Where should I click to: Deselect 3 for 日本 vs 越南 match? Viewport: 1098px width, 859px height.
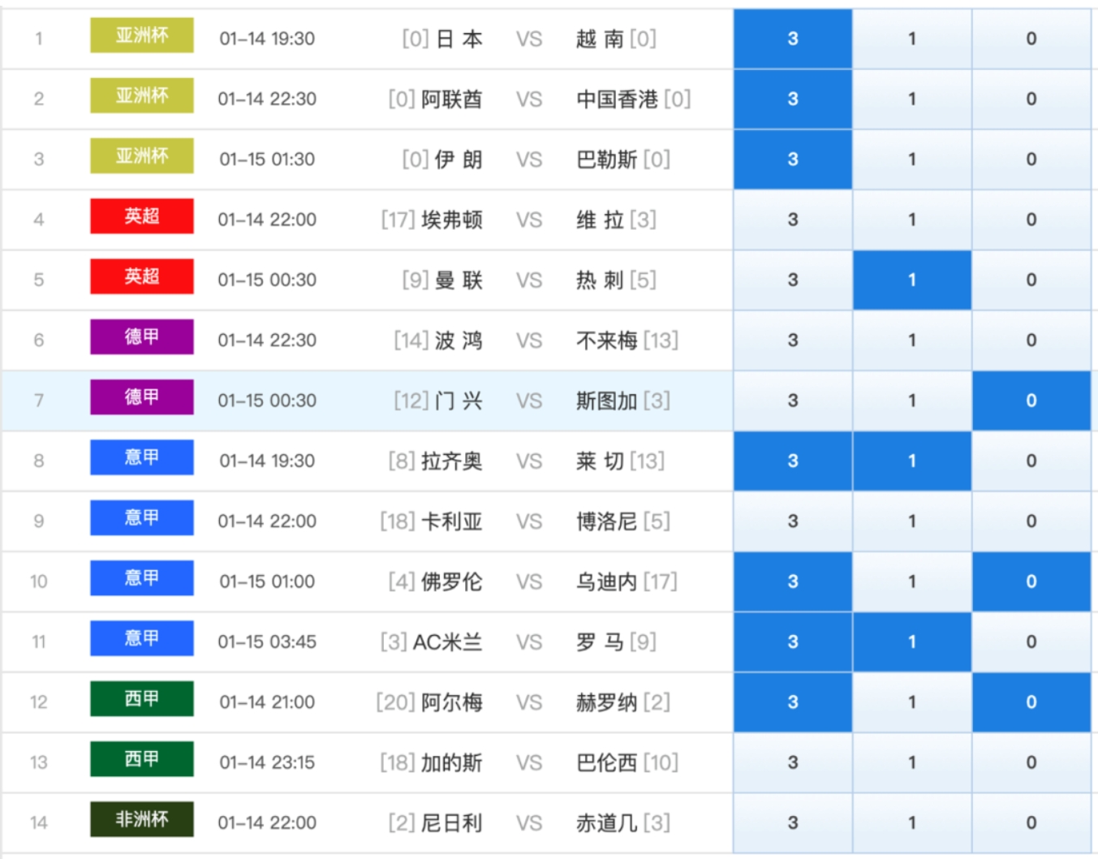tap(793, 38)
